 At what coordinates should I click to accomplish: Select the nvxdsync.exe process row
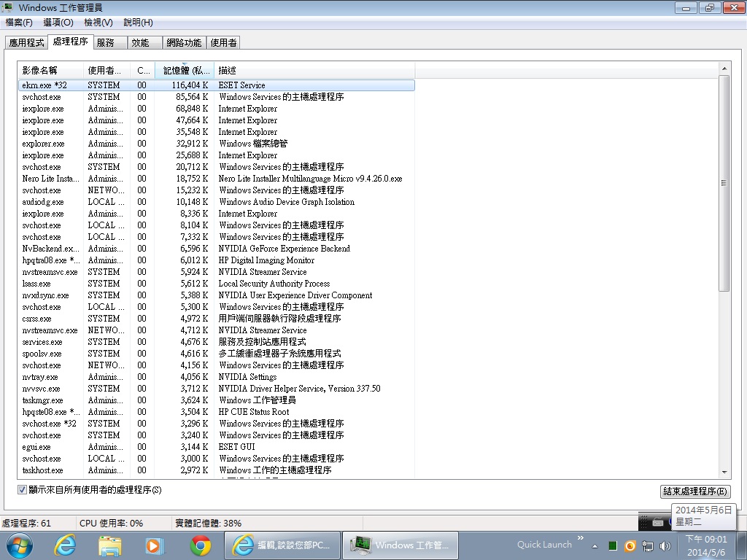point(216,295)
